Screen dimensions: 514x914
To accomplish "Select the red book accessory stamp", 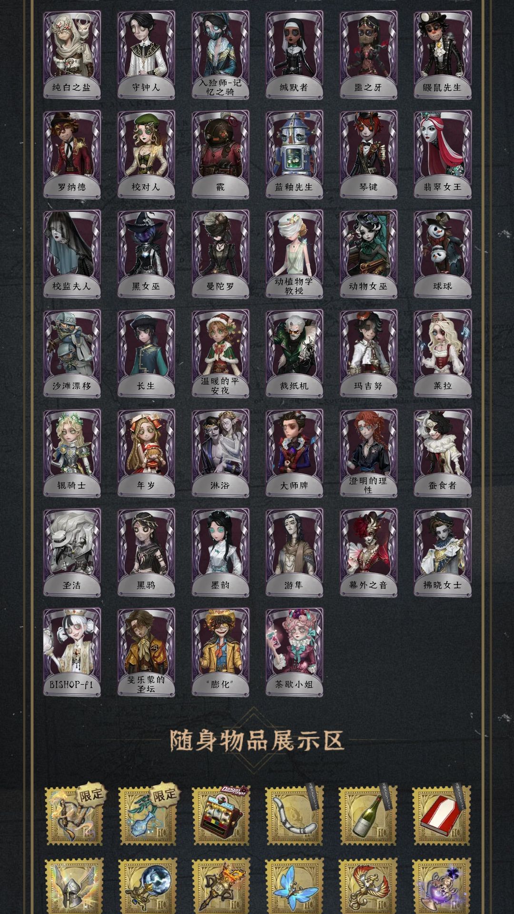I will (x=441, y=815).
